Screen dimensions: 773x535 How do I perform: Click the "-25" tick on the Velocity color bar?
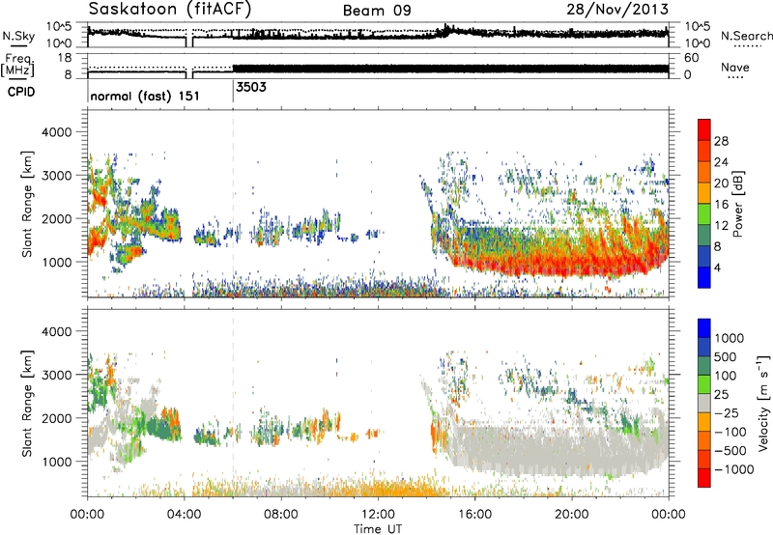click(x=726, y=412)
